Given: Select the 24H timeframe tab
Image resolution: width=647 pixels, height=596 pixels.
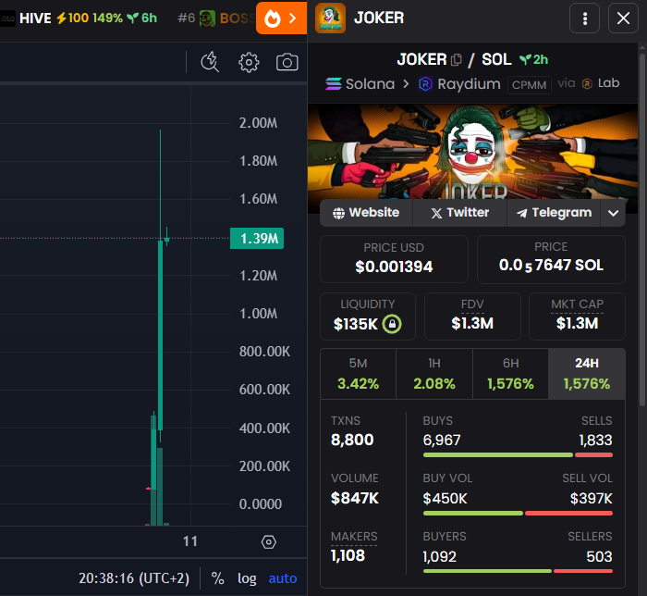Looking at the screenshot, I should pos(587,374).
